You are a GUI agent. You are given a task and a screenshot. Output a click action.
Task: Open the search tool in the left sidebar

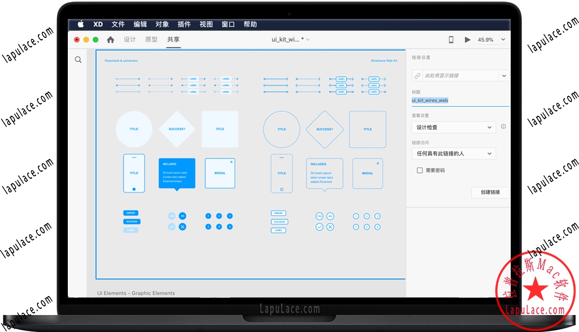(78, 60)
